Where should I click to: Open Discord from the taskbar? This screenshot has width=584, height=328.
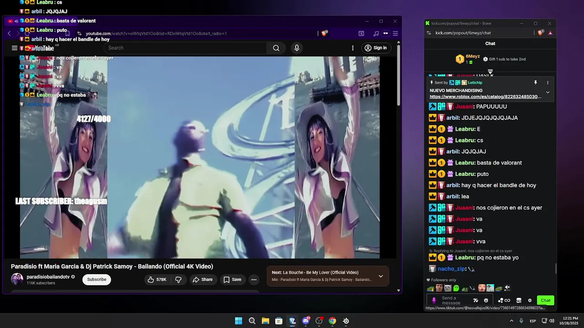tap(306, 321)
